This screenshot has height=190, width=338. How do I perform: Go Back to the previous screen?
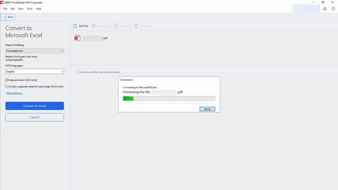(x=8, y=17)
